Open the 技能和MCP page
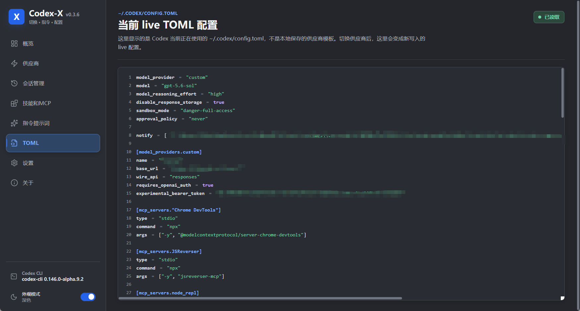 [53, 103]
